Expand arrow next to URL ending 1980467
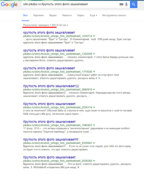The width and height of the screenshot is (144, 174). 94,125
